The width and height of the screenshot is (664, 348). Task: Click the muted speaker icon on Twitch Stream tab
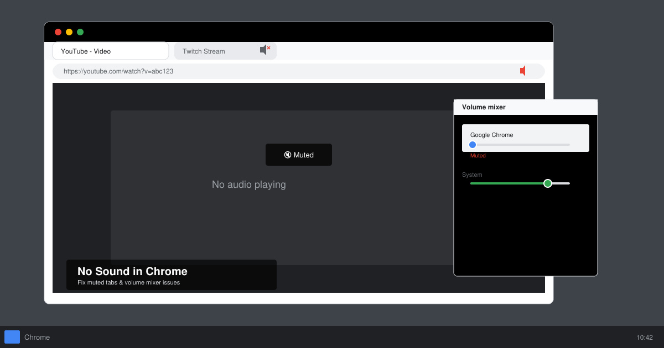point(265,50)
